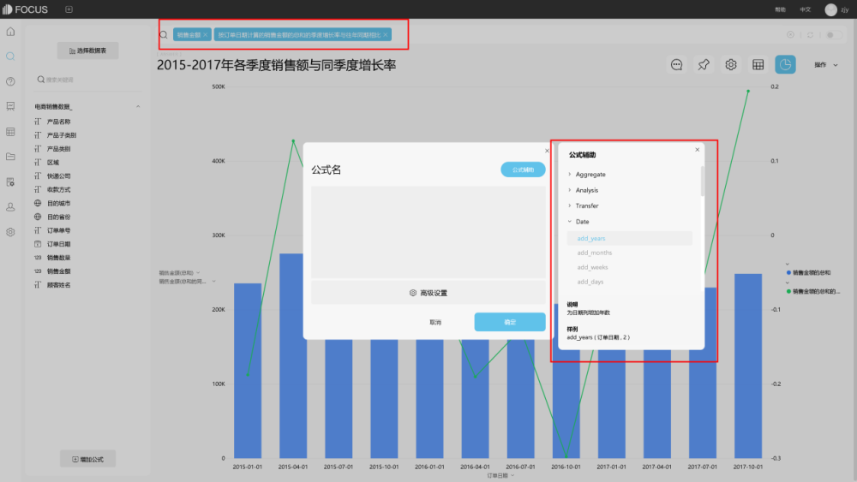Screen dimensions: 857x482
Task: Switch to table view icon
Action: (758, 65)
